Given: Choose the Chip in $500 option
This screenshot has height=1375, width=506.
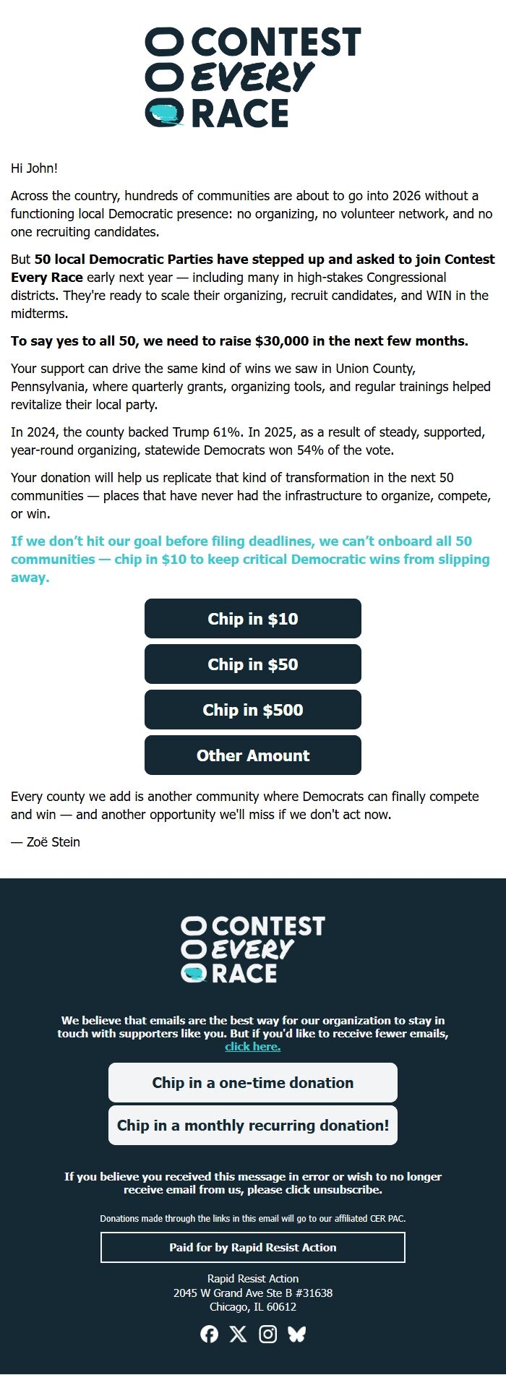Looking at the screenshot, I should [253, 709].
